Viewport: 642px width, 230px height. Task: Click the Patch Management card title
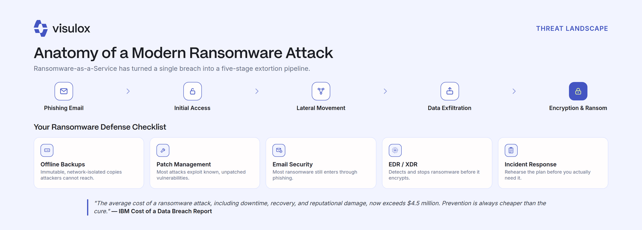[x=184, y=164]
